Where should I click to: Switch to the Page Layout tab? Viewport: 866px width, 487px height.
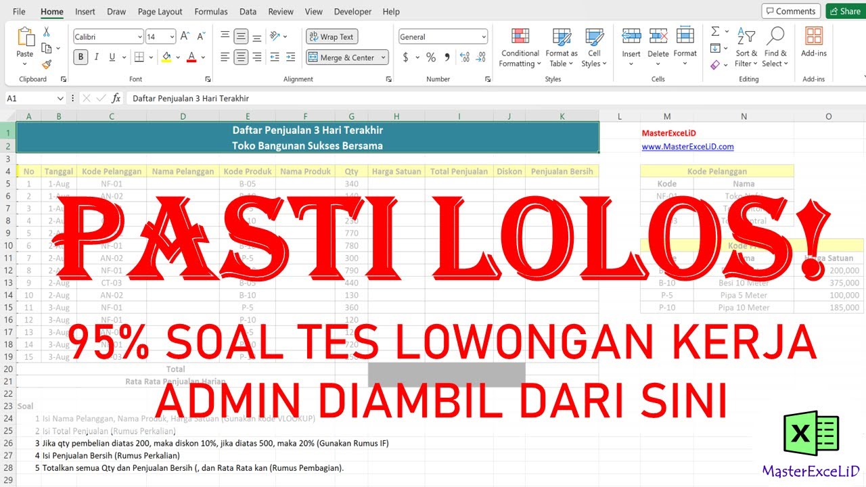point(160,11)
